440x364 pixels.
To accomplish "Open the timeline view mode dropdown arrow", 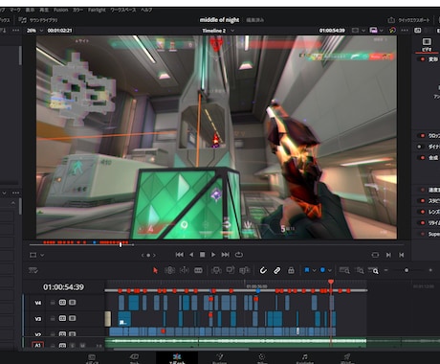I will (x=381, y=31).
